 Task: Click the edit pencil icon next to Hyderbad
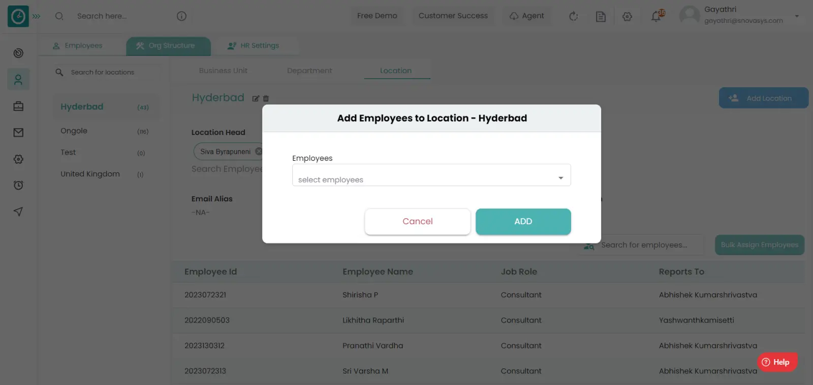256,98
